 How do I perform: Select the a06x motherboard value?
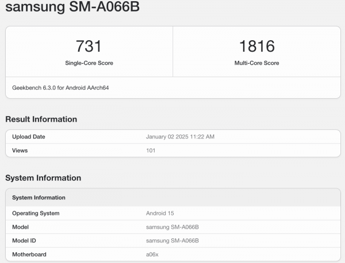(x=152, y=254)
